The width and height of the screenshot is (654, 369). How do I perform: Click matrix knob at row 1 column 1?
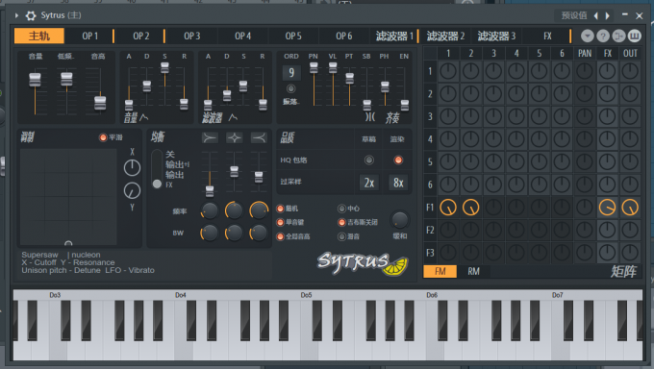(x=448, y=71)
